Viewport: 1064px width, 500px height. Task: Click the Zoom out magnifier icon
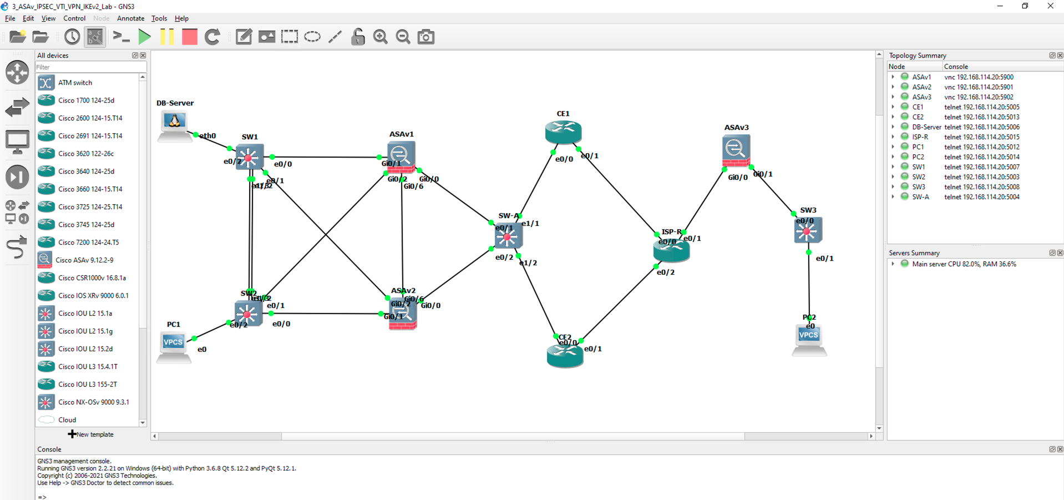coord(403,37)
